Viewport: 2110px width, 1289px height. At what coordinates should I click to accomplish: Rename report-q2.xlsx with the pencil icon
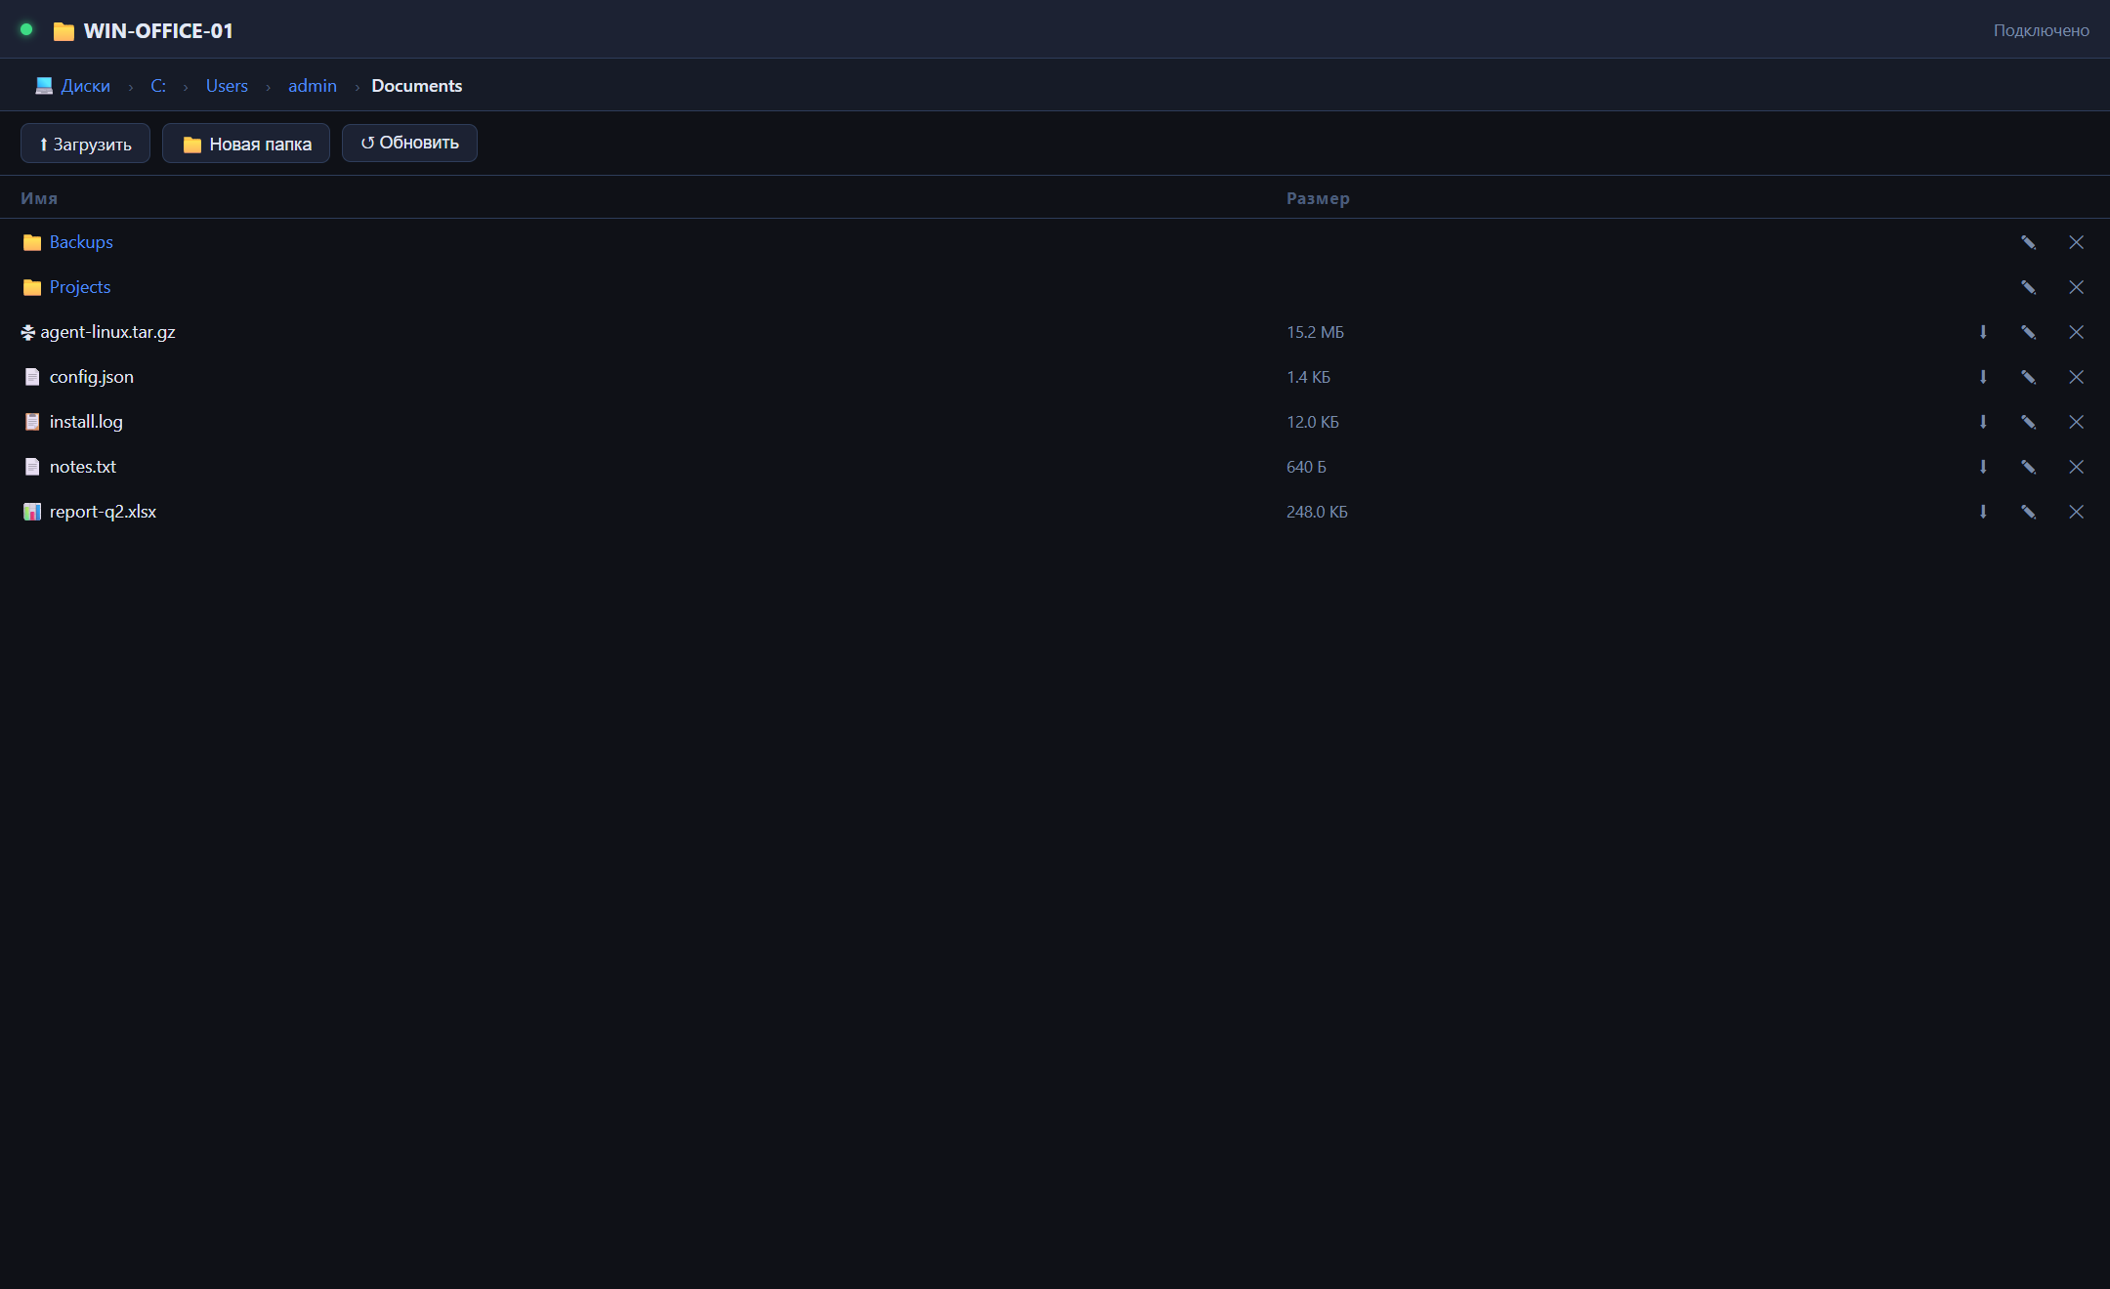click(x=2029, y=512)
